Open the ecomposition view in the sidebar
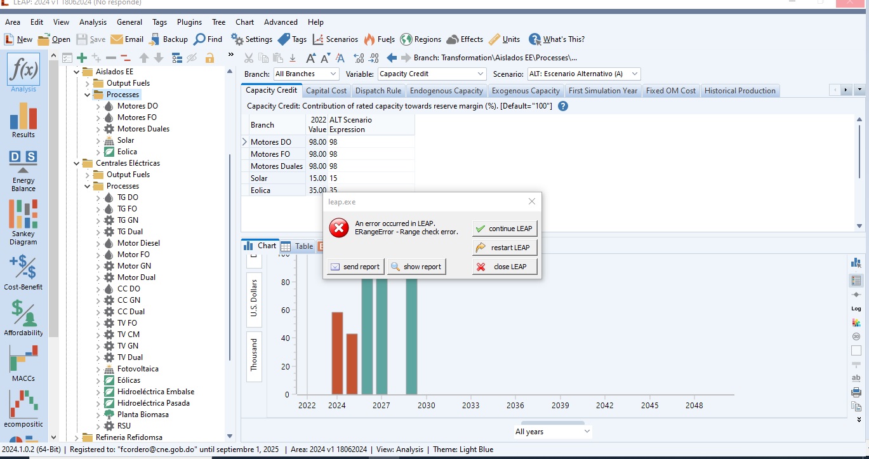This screenshot has width=869, height=459. pyautogui.click(x=23, y=408)
